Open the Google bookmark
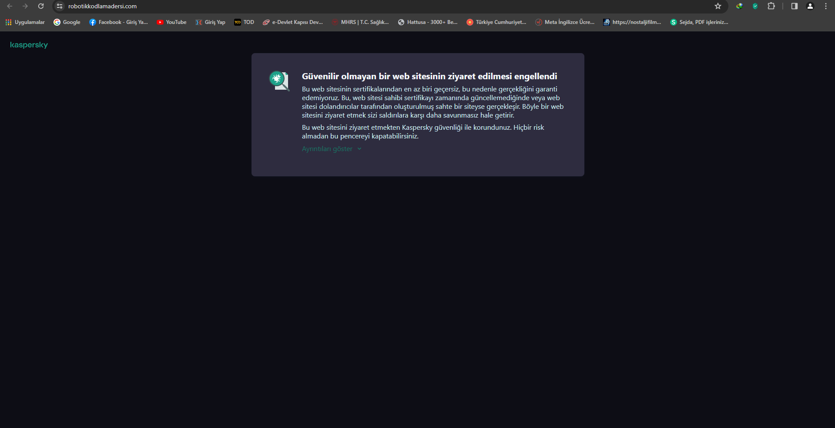 (67, 22)
